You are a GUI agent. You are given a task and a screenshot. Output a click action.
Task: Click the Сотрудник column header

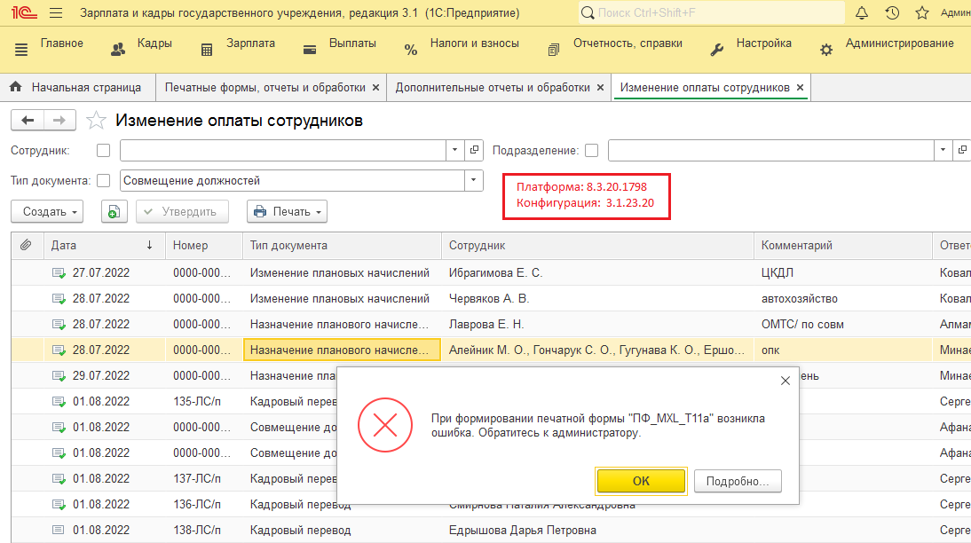(597, 245)
